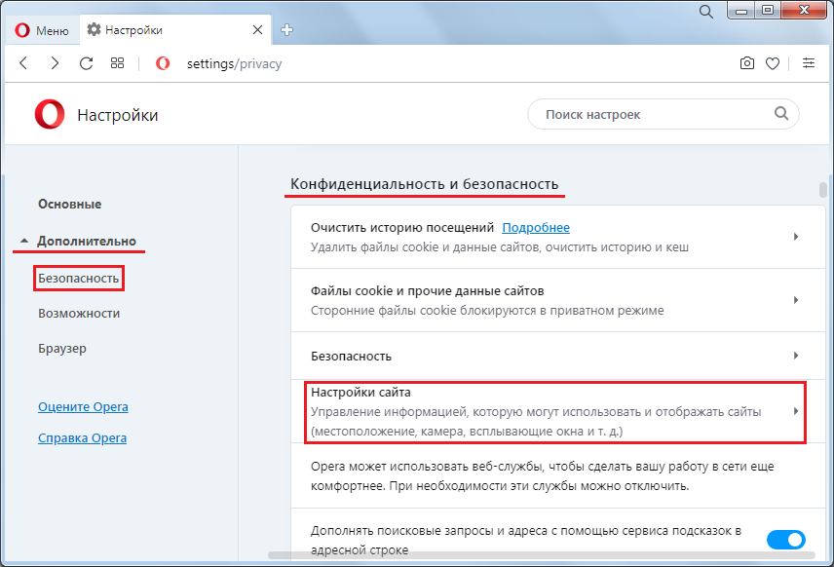This screenshot has width=834, height=567.
Task: Add page to bookmarks with heart icon
Action: (x=773, y=63)
